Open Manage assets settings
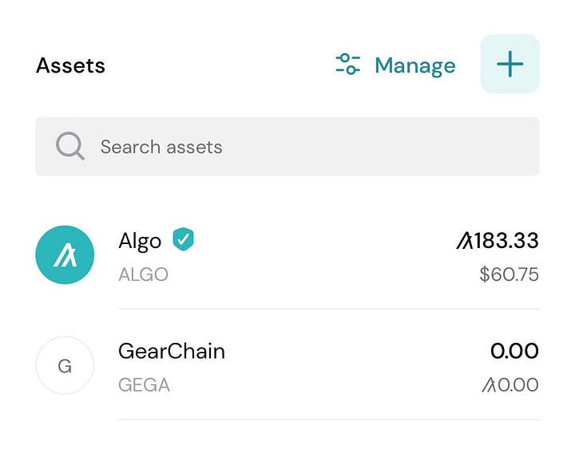The width and height of the screenshot is (575, 469). pyautogui.click(x=395, y=65)
